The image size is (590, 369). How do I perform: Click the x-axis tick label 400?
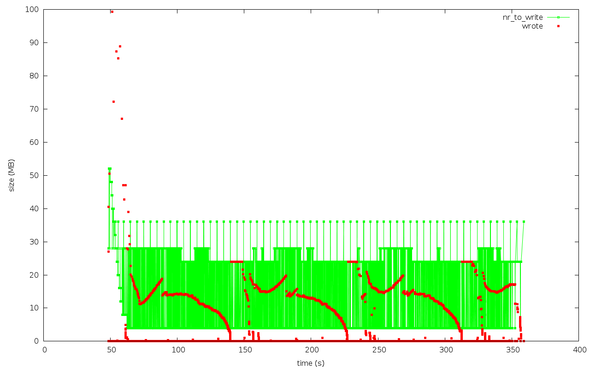(x=579, y=350)
